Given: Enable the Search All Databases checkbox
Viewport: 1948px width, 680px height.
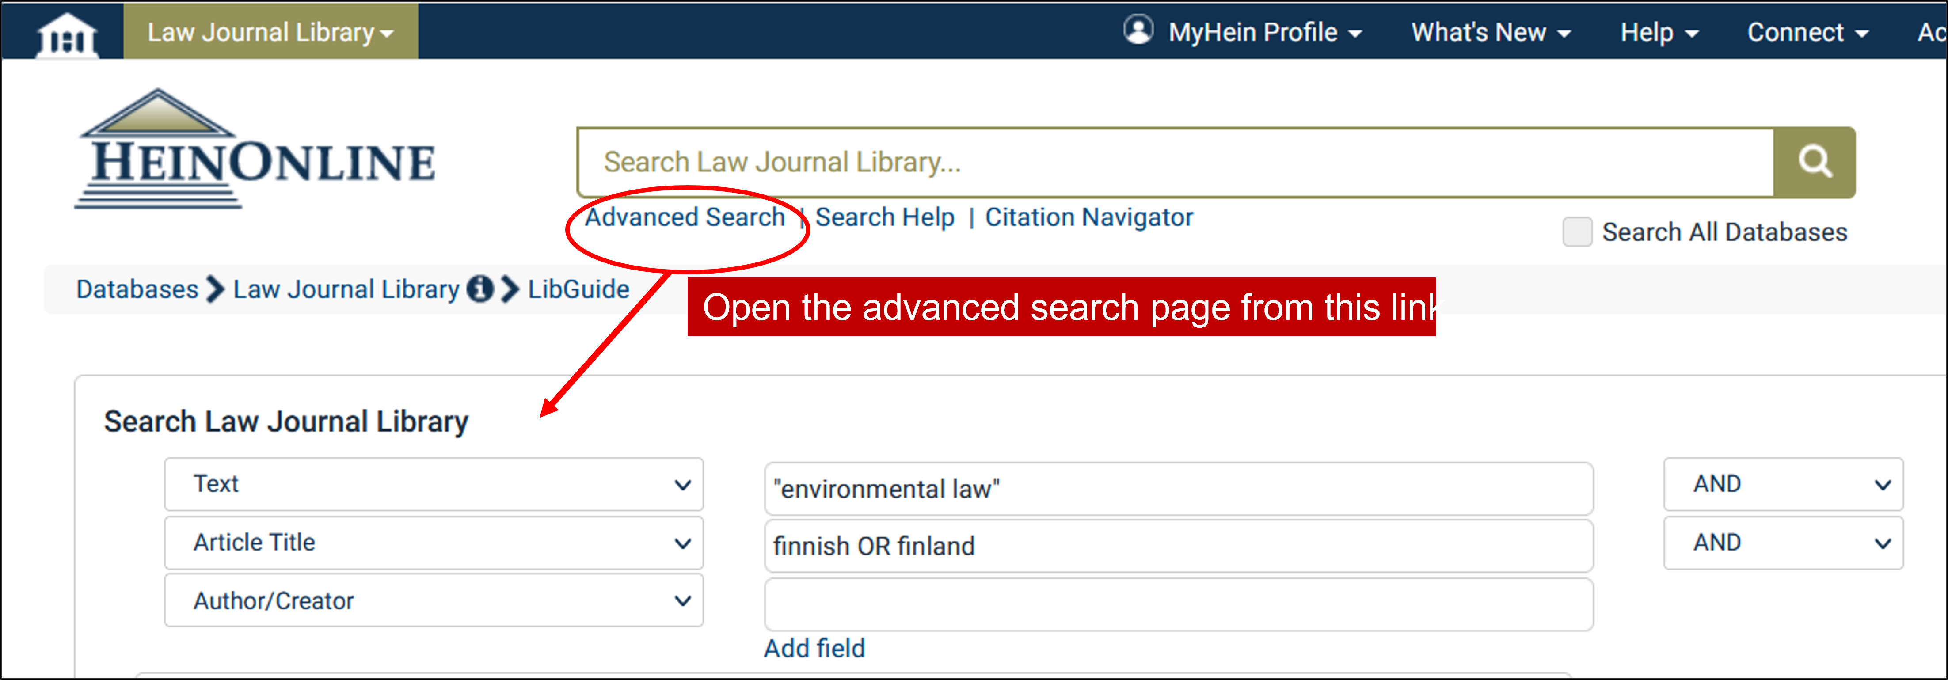Looking at the screenshot, I should (x=1578, y=232).
